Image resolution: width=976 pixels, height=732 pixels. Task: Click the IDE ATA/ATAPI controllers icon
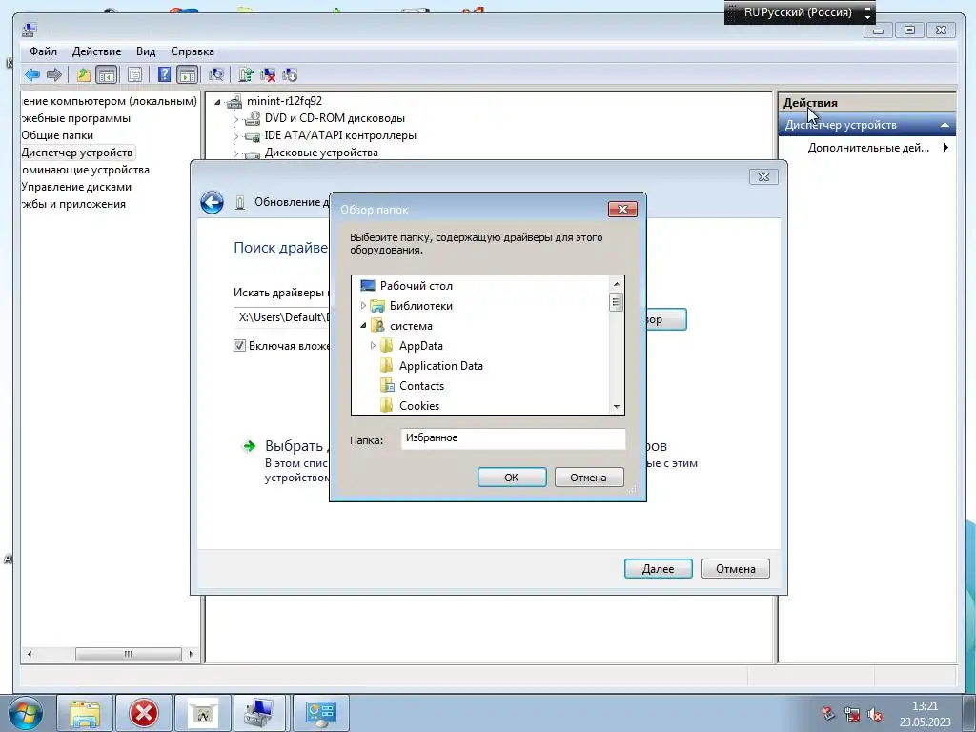[252, 135]
